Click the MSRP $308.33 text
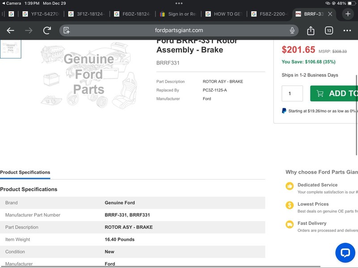The width and height of the screenshot is (358, 268). 332,51
